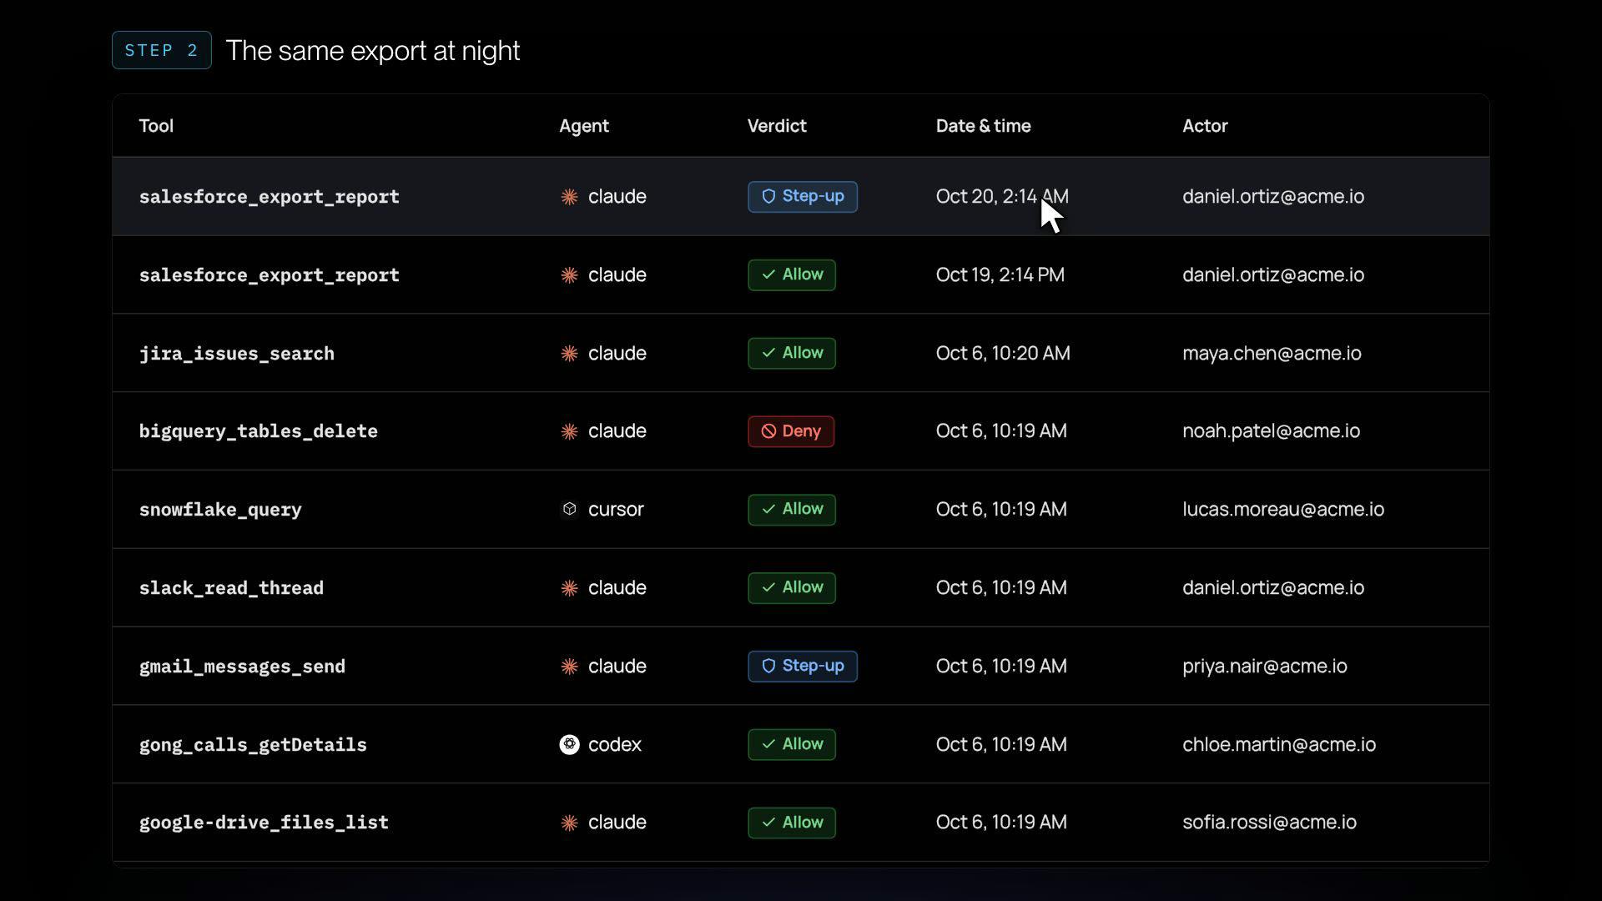Sort by the Agent column header
1602x901 pixels.
[584, 126]
